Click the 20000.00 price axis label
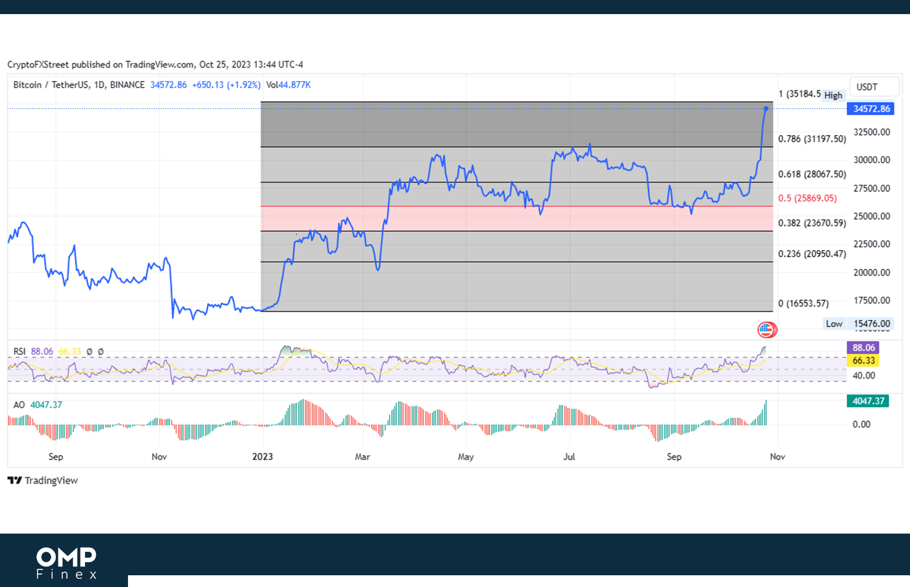The height and width of the screenshot is (587, 910). click(872, 272)
